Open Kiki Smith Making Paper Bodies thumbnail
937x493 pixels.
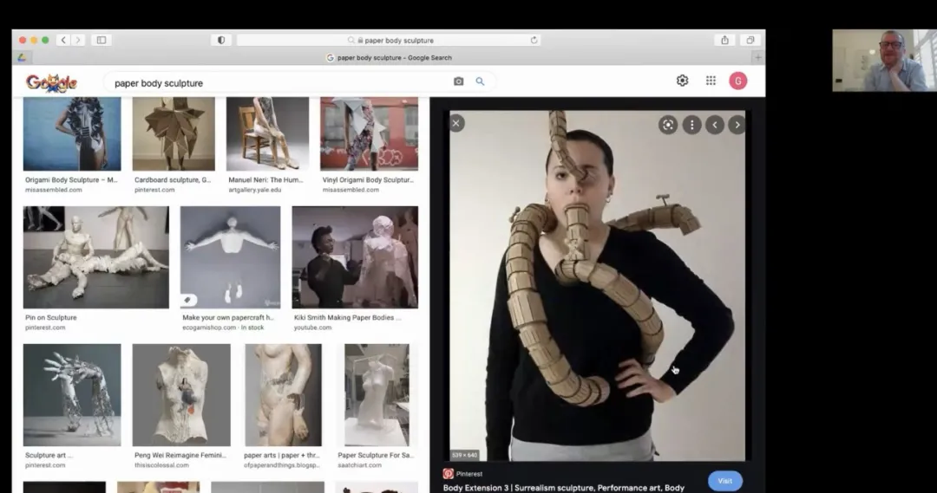click(355, 257)
